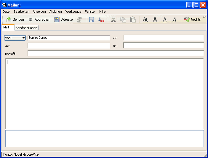Screen dimensions: 208x158
Task: Click the signature icon with red dots
Action: click(101, 20)
